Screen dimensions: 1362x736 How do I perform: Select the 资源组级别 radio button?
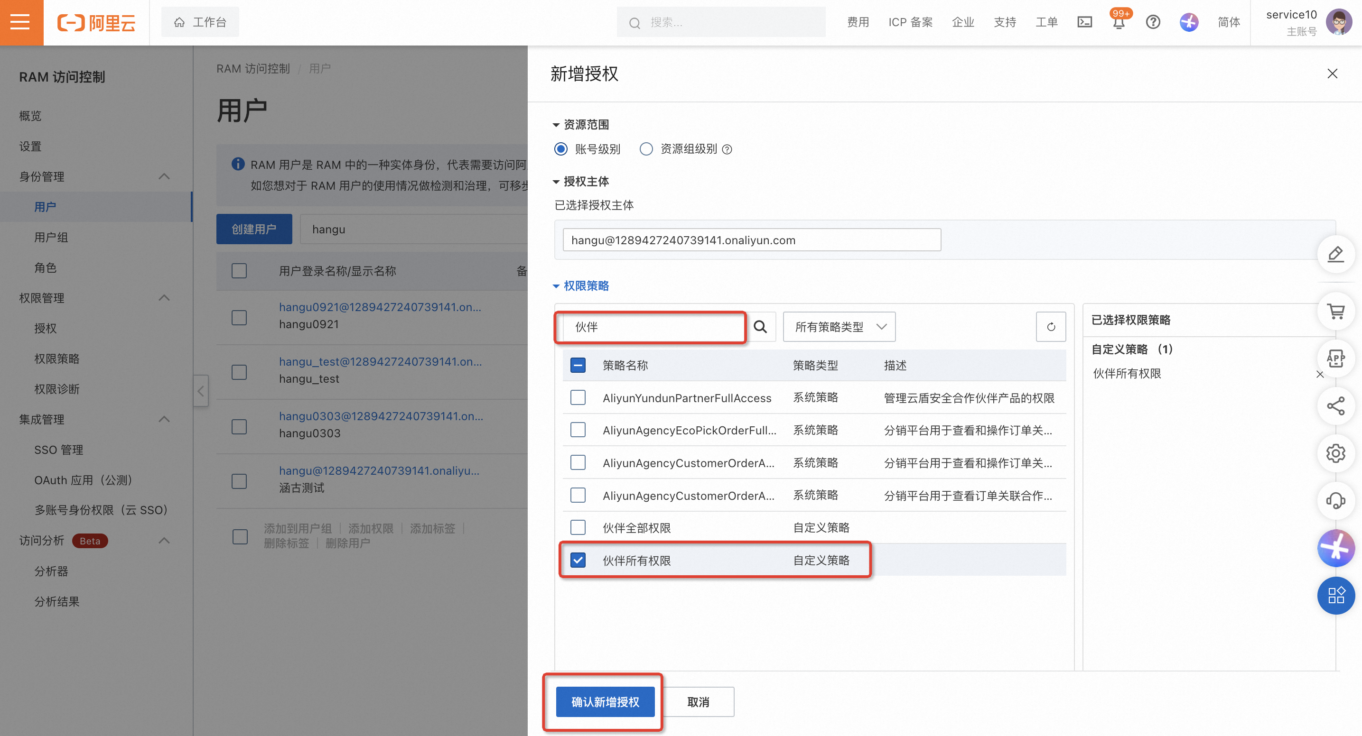click(x=646, y=149)
